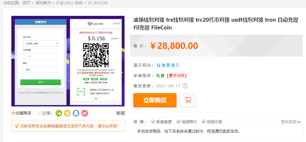Image resolution: width=306 pixels, height=142 pixels.
Task: Share to QQ using the blue penguin icon
Action: click(76, 113)
